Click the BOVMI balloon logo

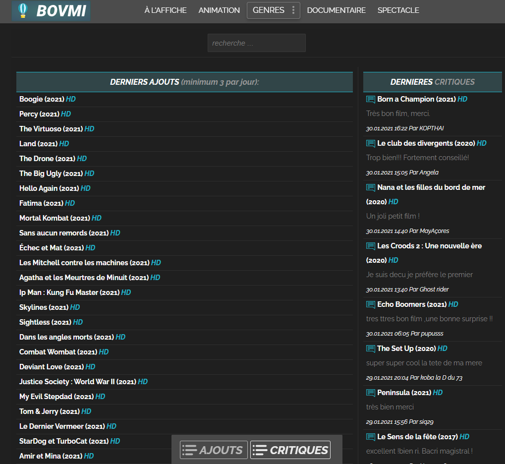point(51,10)
